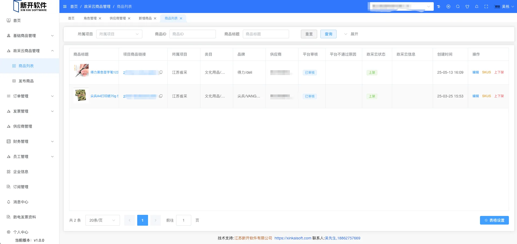517x244 pixels.
Task: Click the 查询 search button
Action: 328,34
